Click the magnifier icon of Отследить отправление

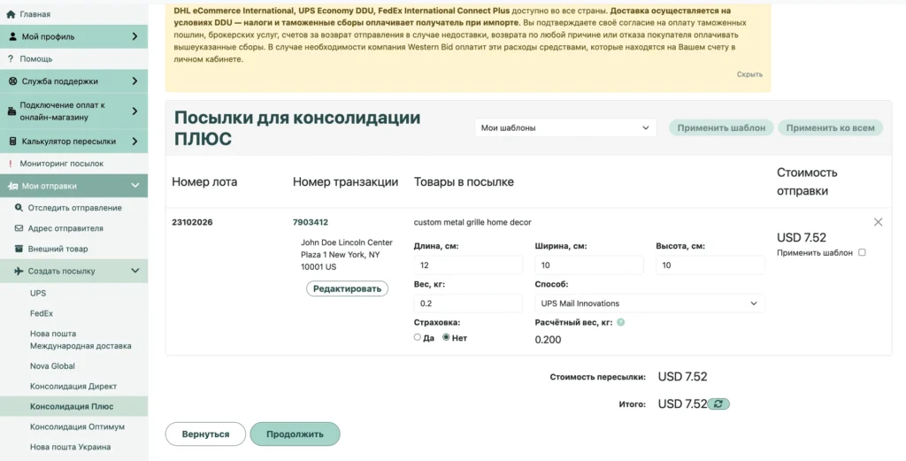(x=19, y=207)
